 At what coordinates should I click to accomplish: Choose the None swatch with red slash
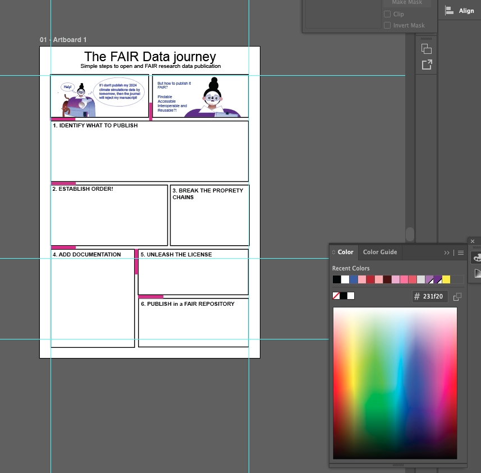click(x=336, y=296)
